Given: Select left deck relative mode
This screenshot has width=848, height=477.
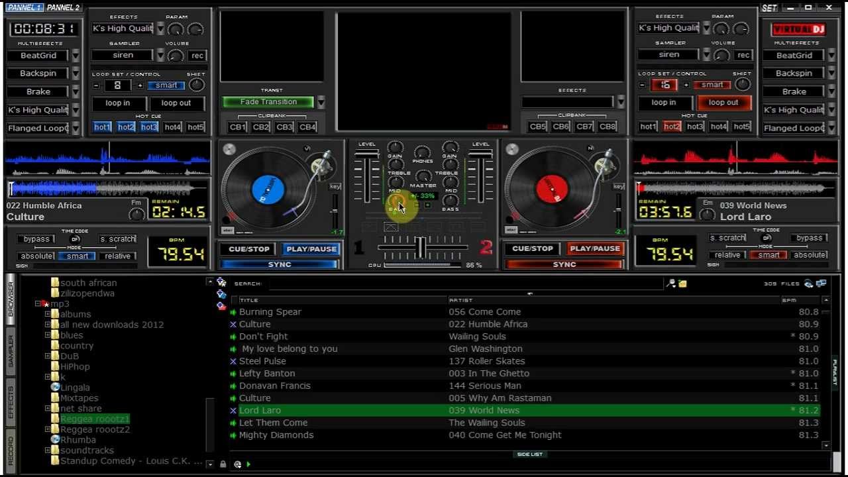Looking at the screenshot, I should tap(117, 256).
